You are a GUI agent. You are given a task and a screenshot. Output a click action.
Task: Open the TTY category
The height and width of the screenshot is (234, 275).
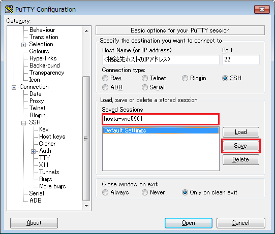(45, 158)
